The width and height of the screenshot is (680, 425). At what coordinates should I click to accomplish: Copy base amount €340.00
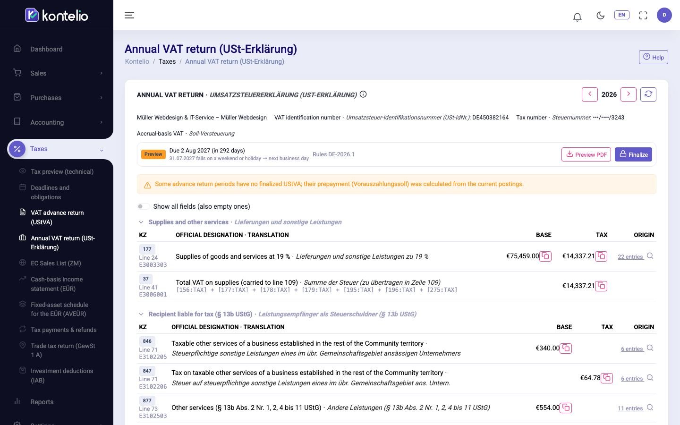point(566,348)
